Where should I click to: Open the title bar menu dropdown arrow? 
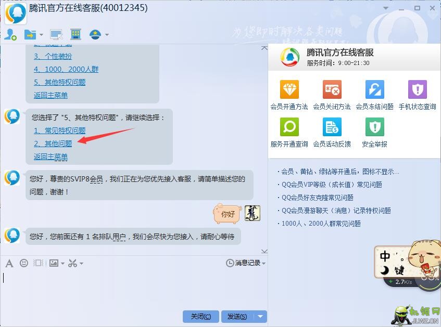(x=386, y=8)
